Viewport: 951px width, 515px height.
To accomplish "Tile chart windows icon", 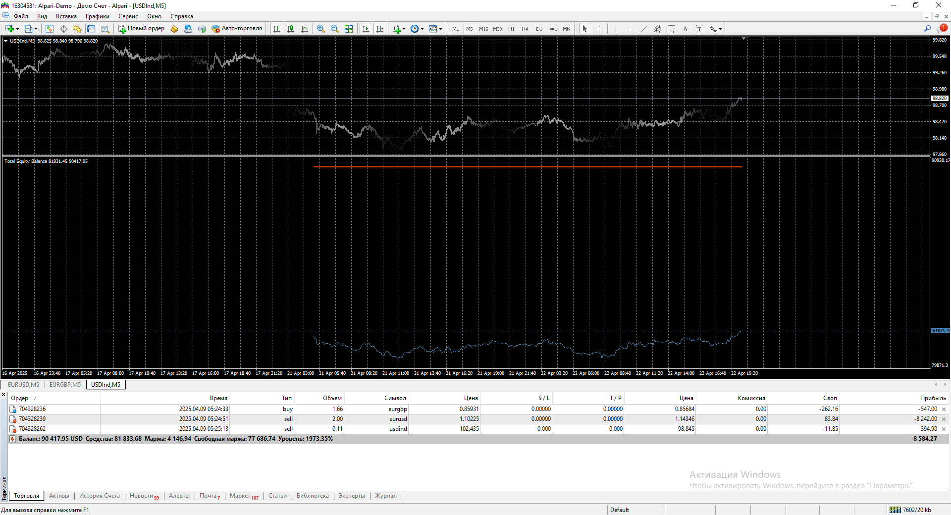I will coord(349,29).
